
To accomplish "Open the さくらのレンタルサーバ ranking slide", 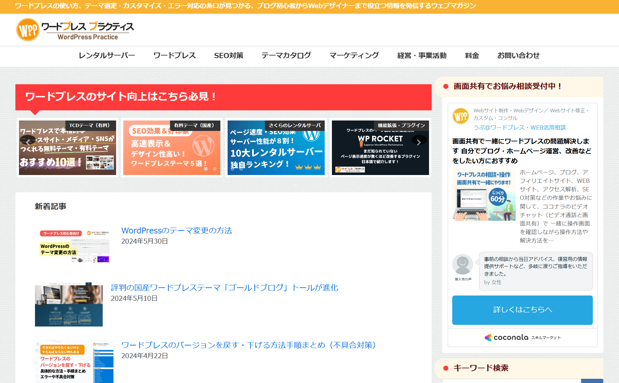I will pos(276,148).
